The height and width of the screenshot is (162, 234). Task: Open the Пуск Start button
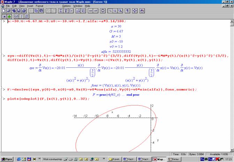tap(7, 159)
